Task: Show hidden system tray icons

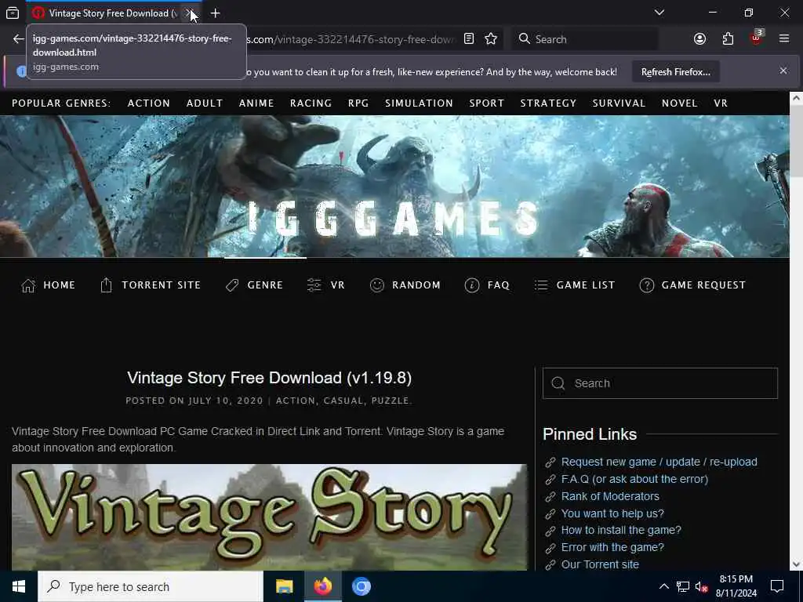Action: (x=663, y=586)
